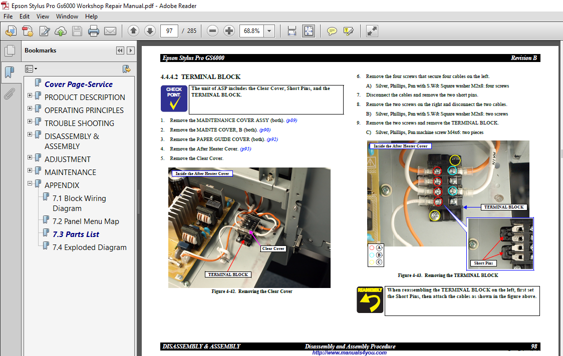Expand the ADJUSTMENT bookmark

point(30,157)
